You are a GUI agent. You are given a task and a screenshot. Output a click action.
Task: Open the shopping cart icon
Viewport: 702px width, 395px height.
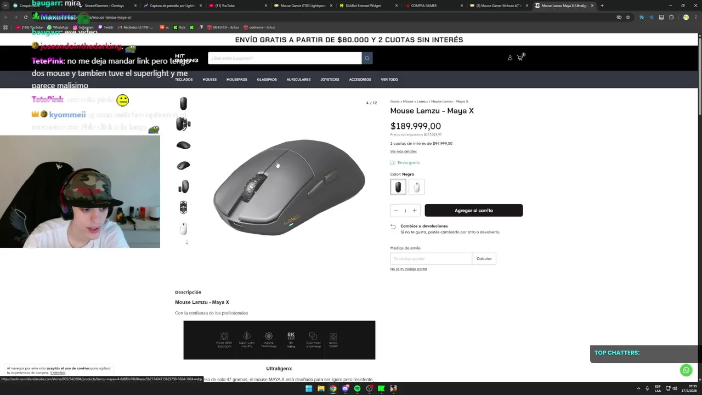520,58
